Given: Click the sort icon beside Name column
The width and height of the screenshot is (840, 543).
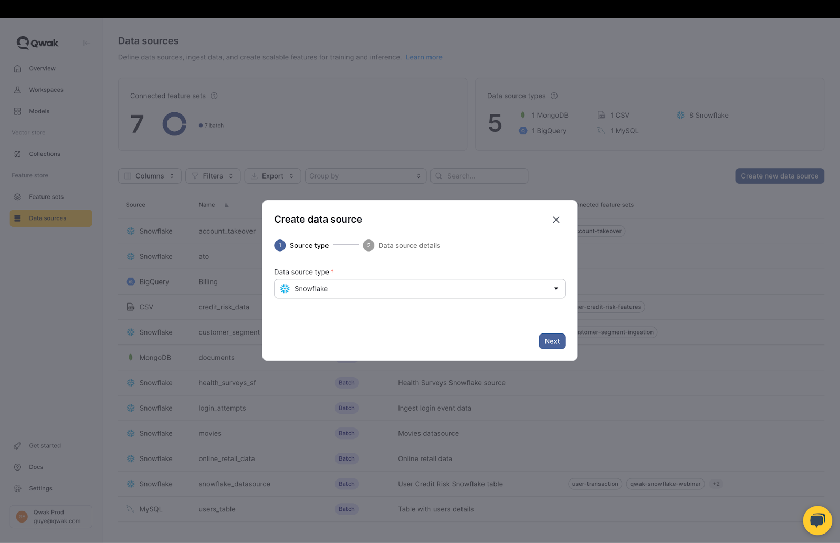Looking at the screenshot, I should pos(226,205).
